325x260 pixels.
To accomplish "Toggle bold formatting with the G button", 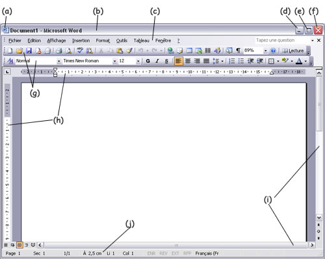I will click(x=148, y=61).
